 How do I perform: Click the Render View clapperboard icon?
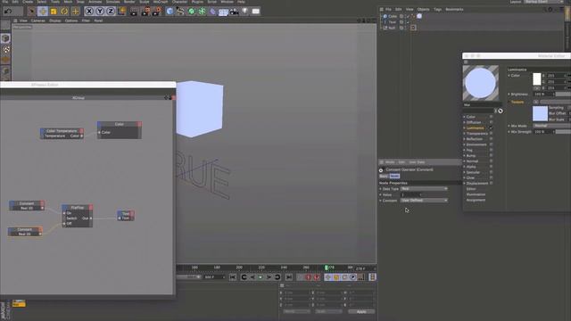pos(134,12)
